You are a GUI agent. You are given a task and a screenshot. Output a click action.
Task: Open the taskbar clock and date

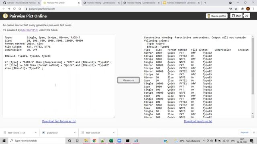[242, 141]
